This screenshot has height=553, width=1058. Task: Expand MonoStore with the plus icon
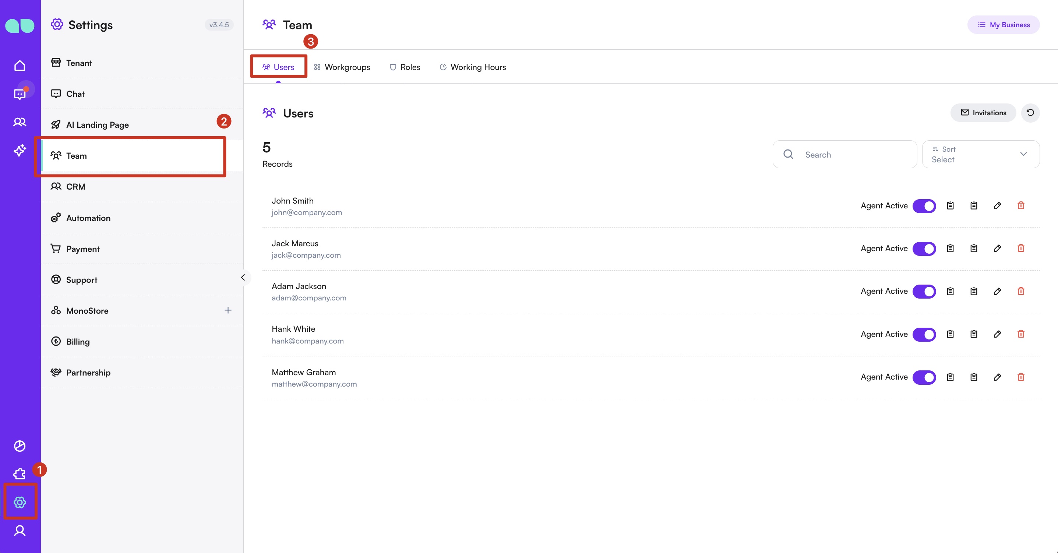click(228, 310)
